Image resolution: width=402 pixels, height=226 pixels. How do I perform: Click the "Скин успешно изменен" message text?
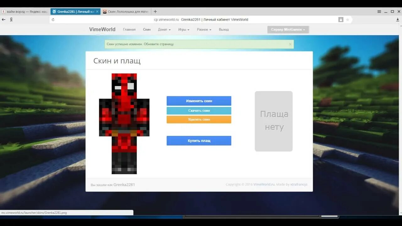pyautogui.click(x=140, y=44)
